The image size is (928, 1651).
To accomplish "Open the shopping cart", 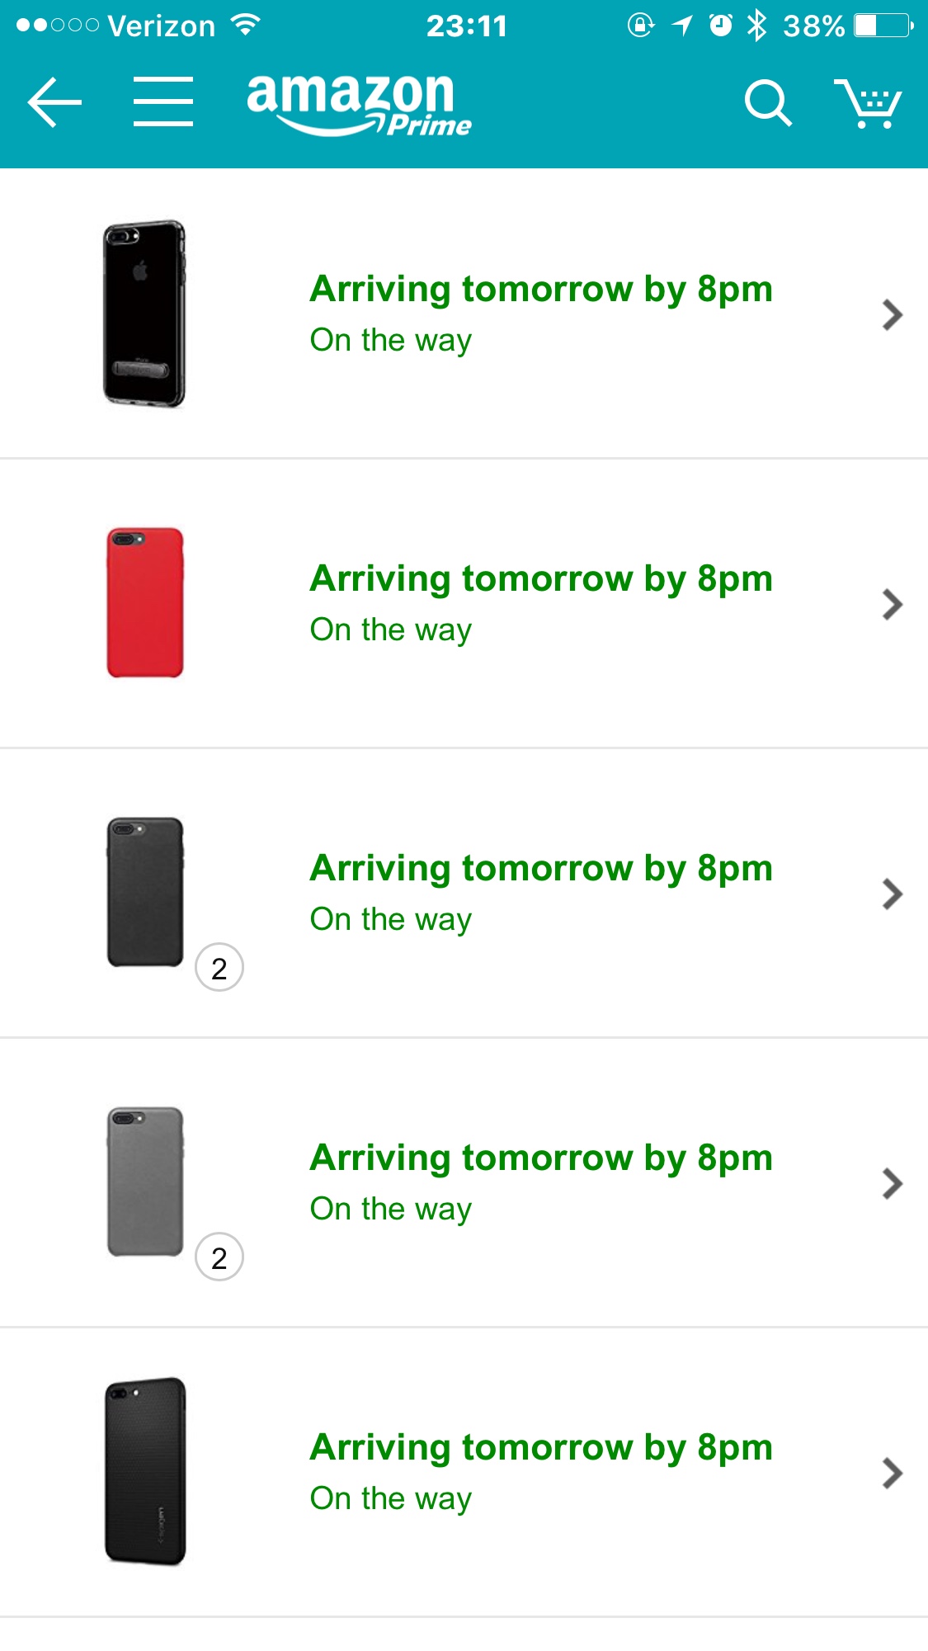I will click(x=868, y=103).
